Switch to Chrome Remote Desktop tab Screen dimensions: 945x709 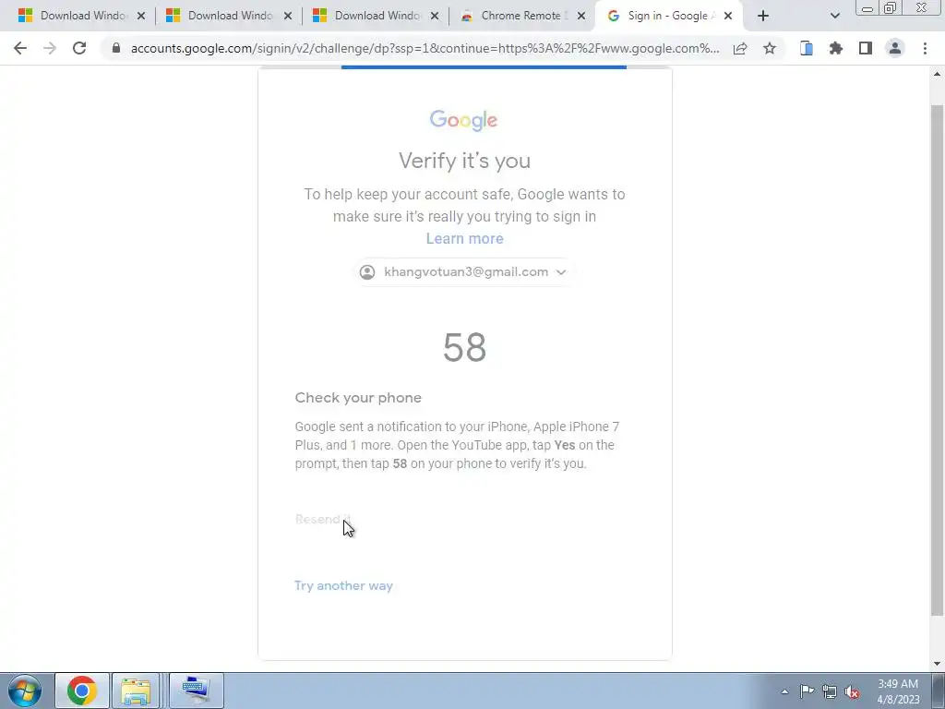tap(522, 16)
